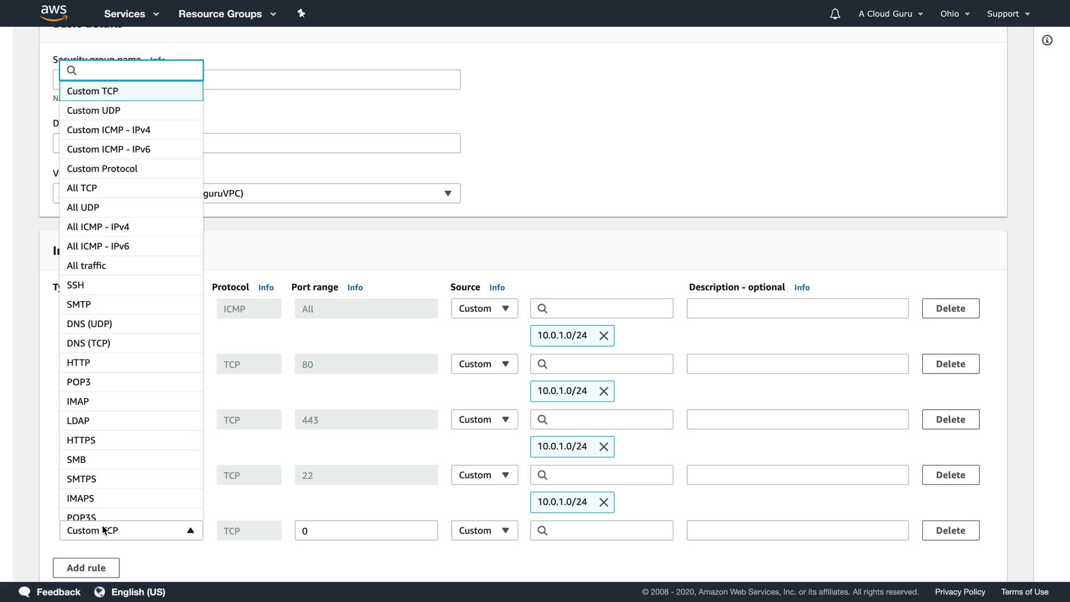Expand the VPC selection dropdown
1070x602 pixels.
[x=448, y=193]
